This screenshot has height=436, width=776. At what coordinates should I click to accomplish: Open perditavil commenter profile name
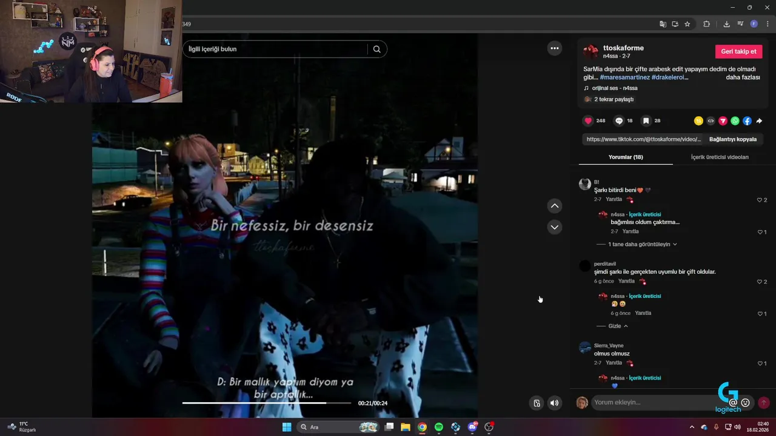click(605, 264)
